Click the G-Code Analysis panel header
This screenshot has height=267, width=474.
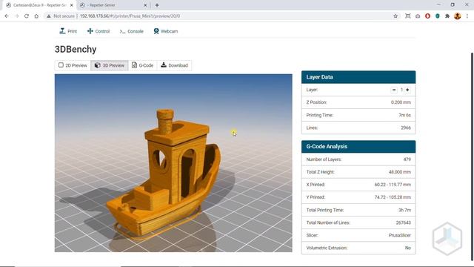[358, 147]
